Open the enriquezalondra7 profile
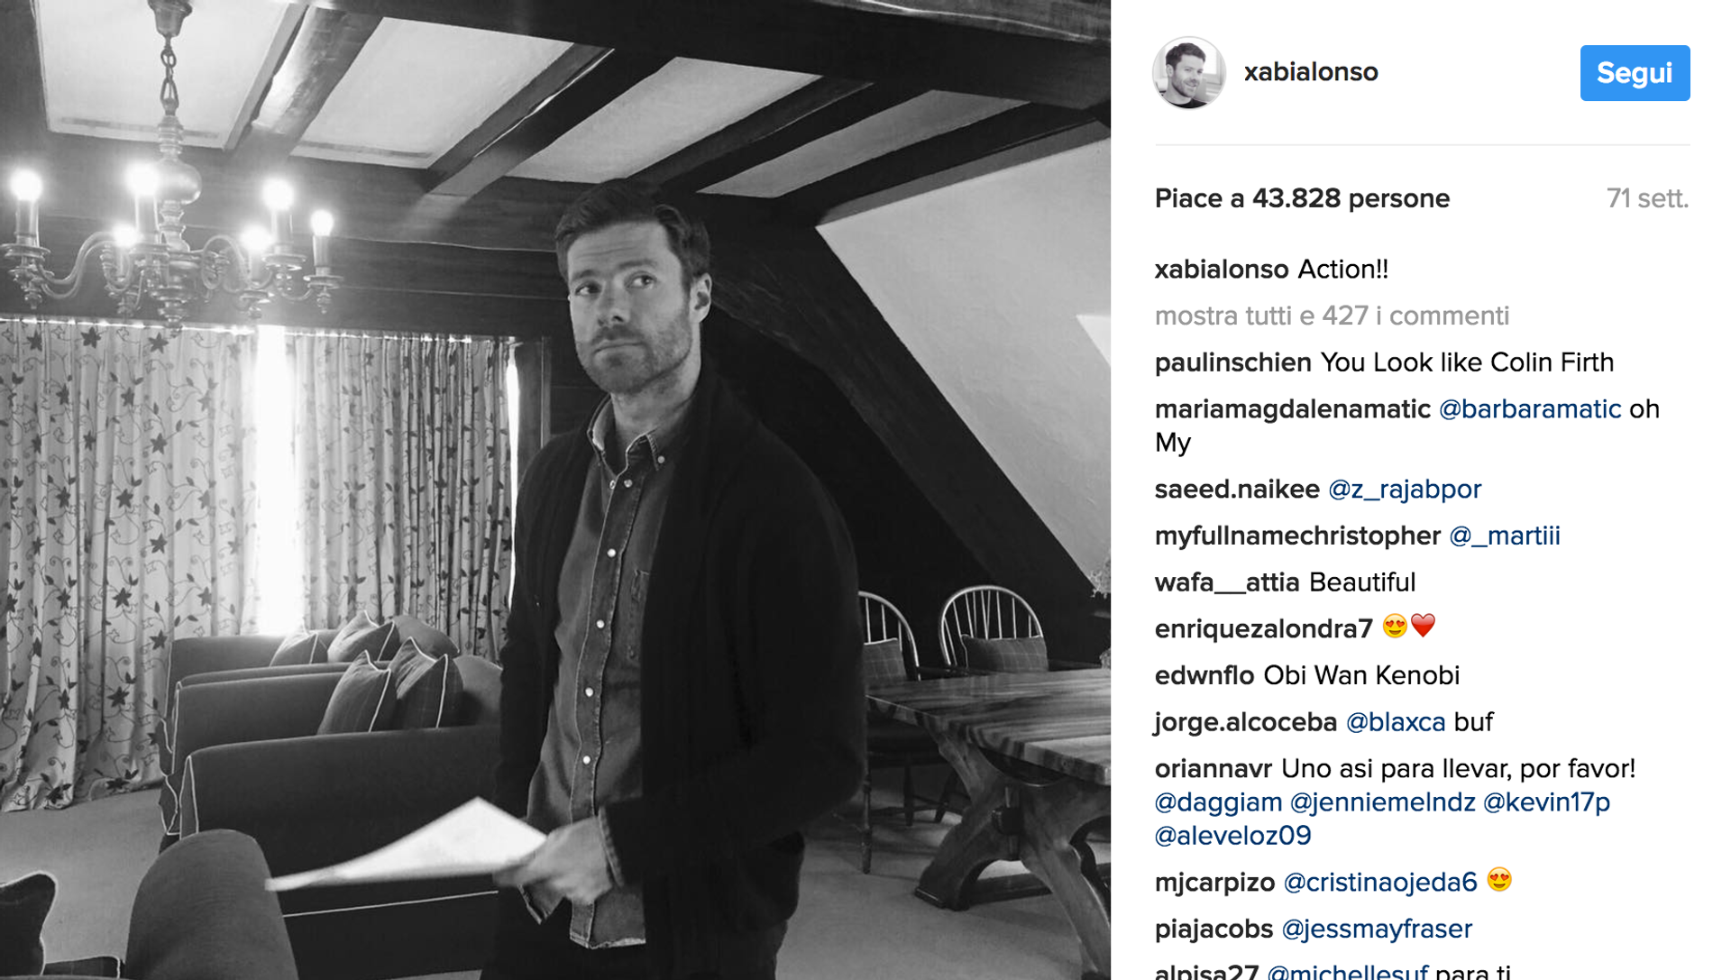This screenshot has width=1731, height=980. (x=1263, y=629)
